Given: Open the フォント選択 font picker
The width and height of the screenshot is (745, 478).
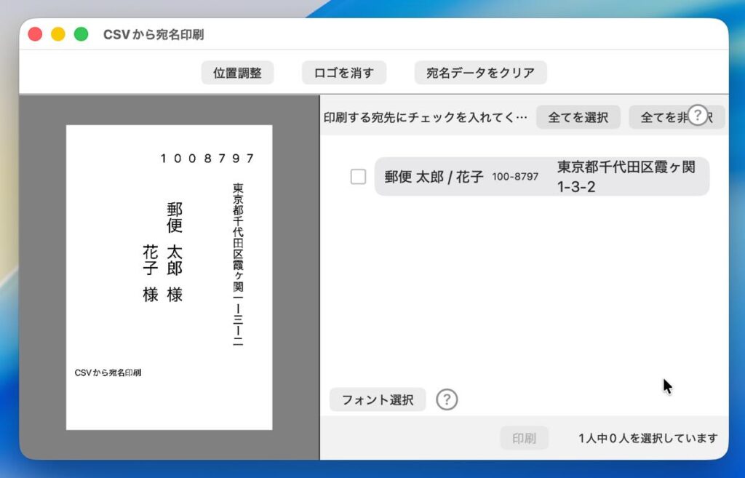Looking at the screenshot, I should [378, 399].
